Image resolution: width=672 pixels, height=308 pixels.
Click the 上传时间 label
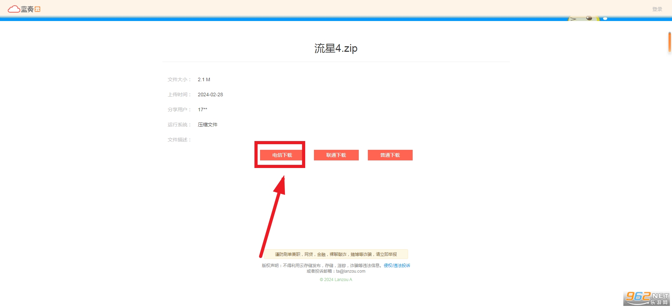[179, 94]
